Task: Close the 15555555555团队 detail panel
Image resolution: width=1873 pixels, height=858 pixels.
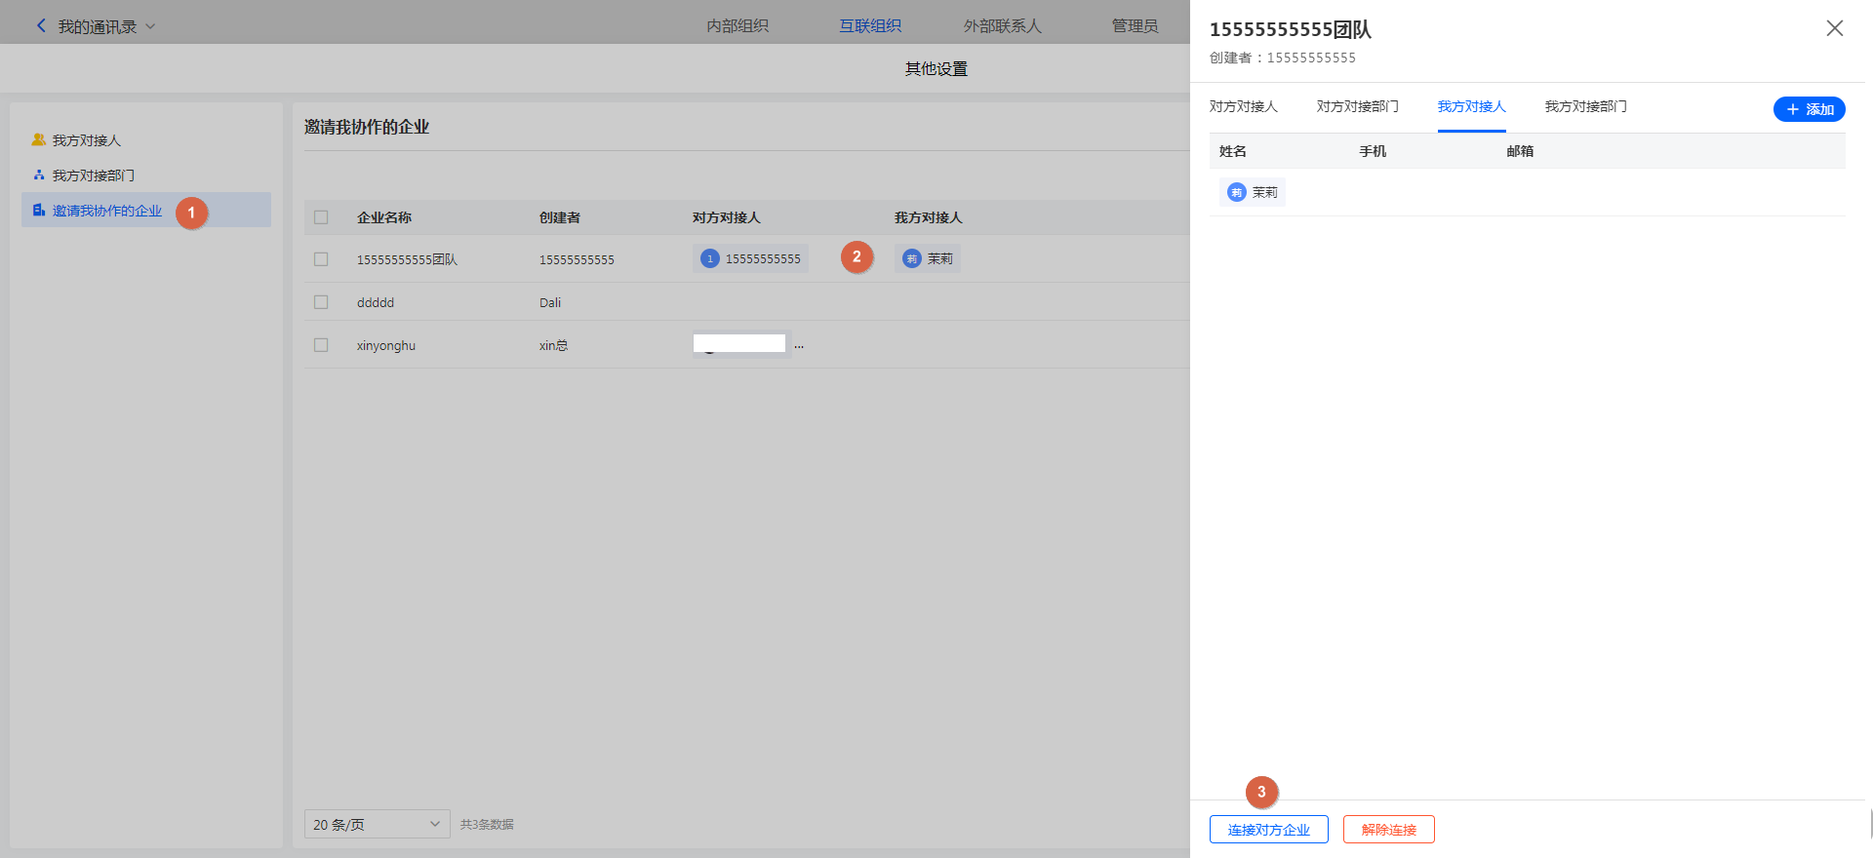Action: pyautogui.click(x=1834, y=28)
